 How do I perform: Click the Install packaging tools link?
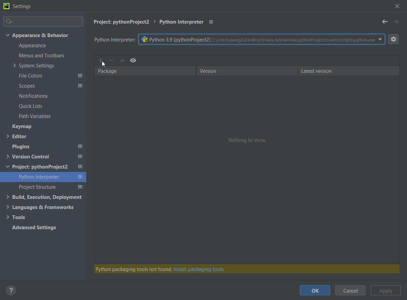(x=198, y=269)
